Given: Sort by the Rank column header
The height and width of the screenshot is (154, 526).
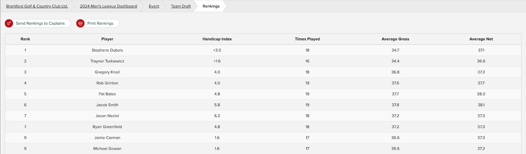Looking at the screenshot, I should 25,39.
